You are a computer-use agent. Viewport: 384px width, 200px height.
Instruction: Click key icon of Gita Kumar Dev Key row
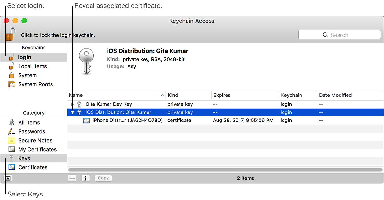pos(79,104)
